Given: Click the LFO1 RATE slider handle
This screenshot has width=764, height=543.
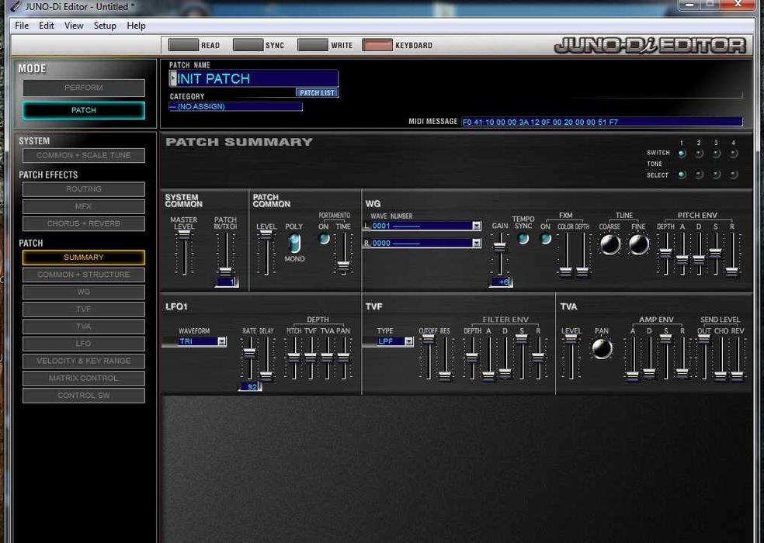Looking at the screenshot, I should (249, 354).
